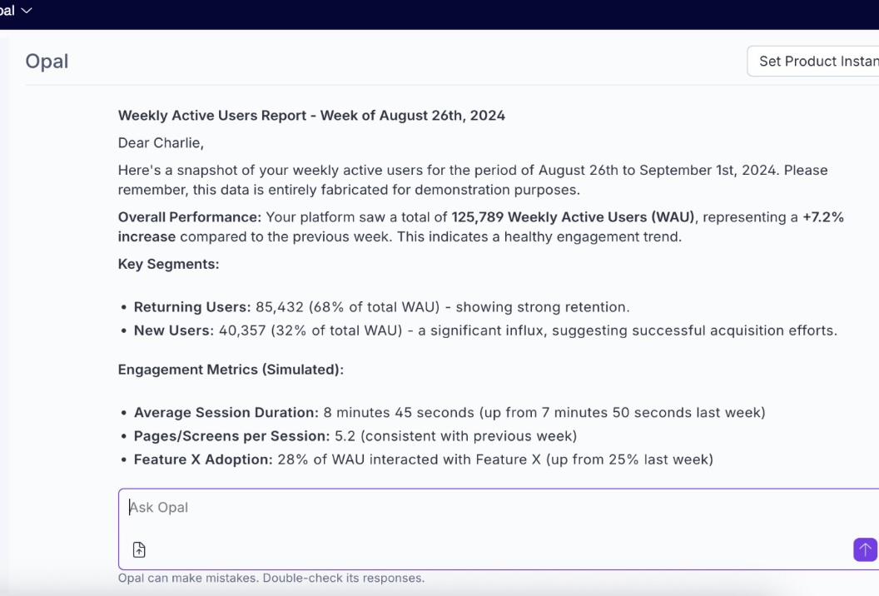Click the Key Segments heading
This screenshot has width=879, height=596.
click(x=169, y=264)
